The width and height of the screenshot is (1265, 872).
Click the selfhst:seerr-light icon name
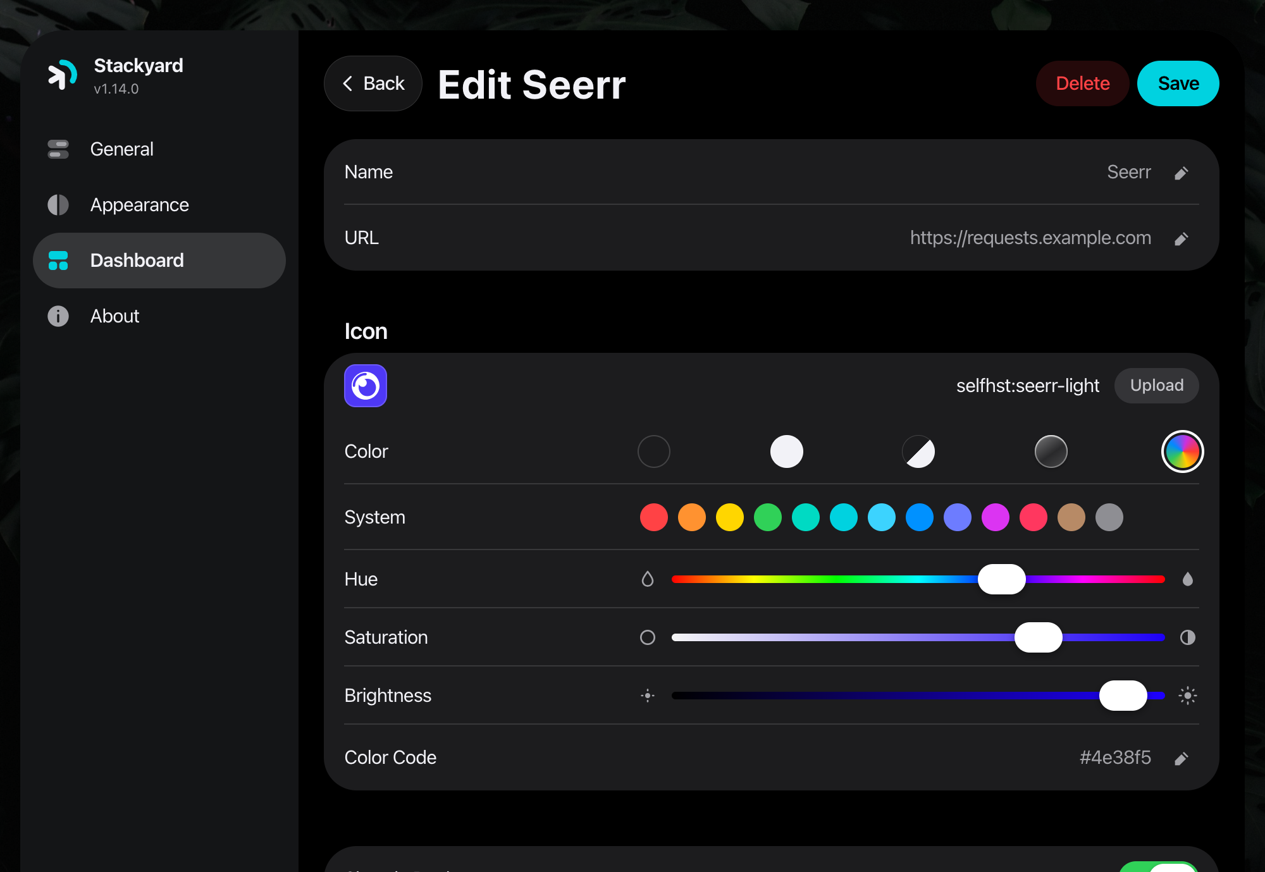pos(1028,386)
